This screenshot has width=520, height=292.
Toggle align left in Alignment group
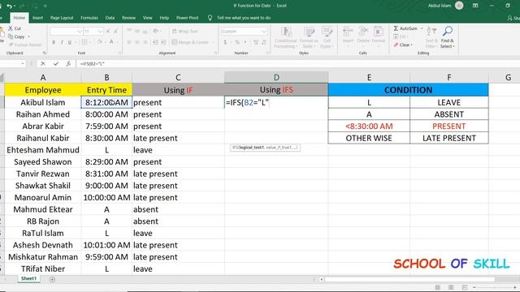pyautogui.click(x=129, y=42)
